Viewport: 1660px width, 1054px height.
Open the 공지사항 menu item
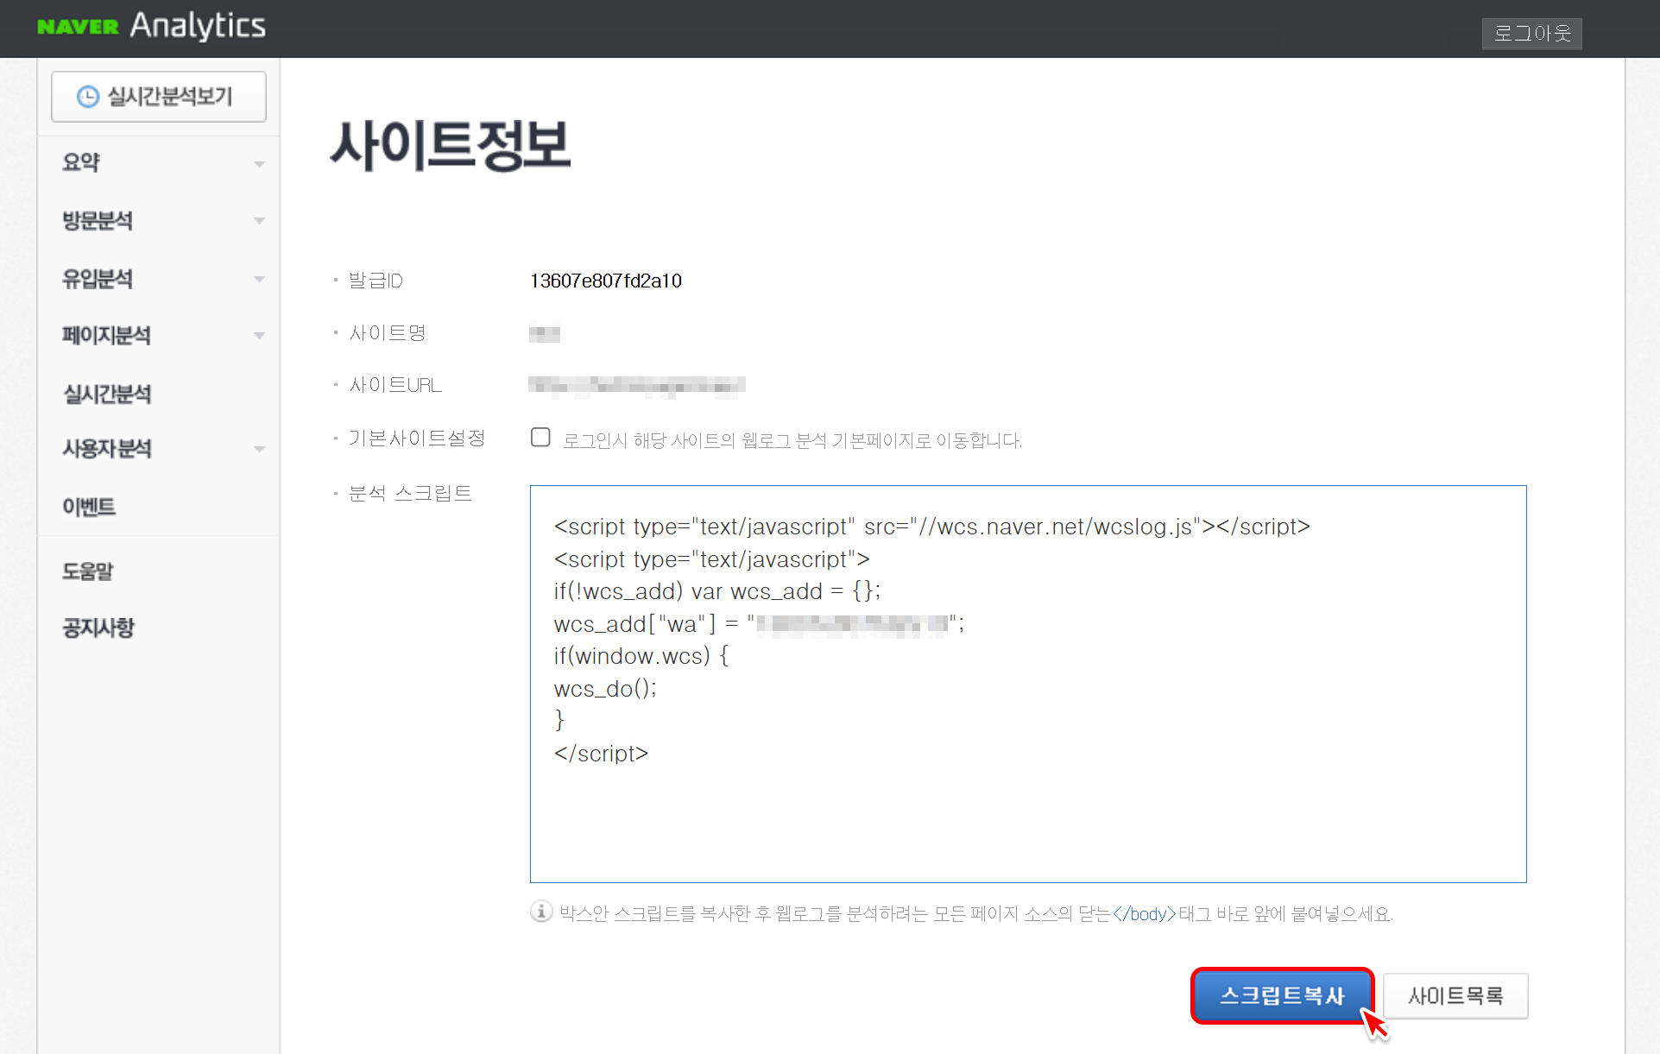(x=98, y=628)
